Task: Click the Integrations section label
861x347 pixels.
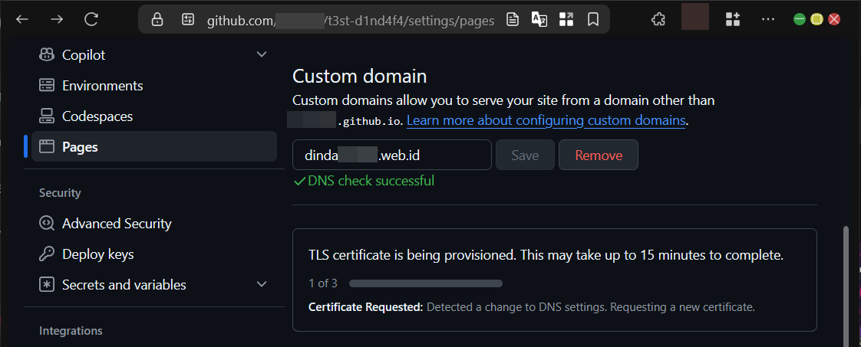Action: pyautogui.click(x=71, y=331)
